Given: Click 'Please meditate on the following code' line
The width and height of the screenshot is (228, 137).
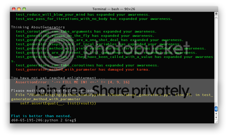Looking at the screenshot, I should tap(54, 91).
